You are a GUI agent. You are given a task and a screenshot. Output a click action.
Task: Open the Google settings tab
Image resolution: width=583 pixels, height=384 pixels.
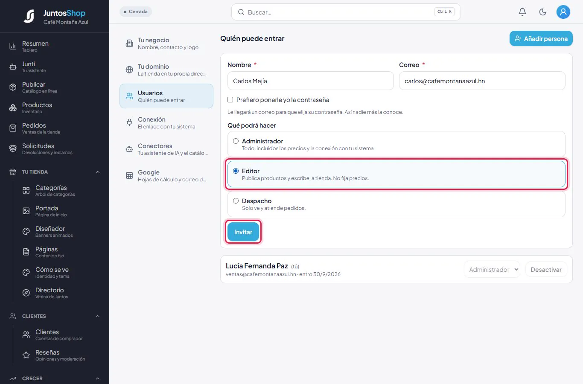(x=166, y=175)
